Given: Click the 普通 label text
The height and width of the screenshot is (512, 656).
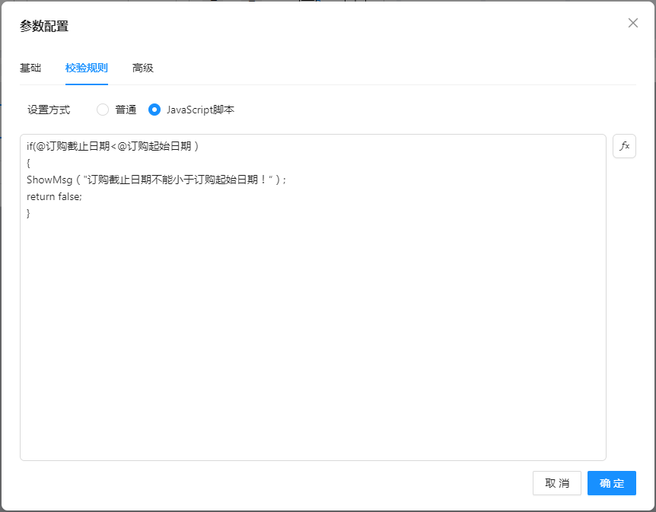Looking at the screenshot, I should click(126, 110).
